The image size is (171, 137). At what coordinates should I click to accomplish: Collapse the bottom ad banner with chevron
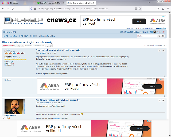click(x=3, y=118)
